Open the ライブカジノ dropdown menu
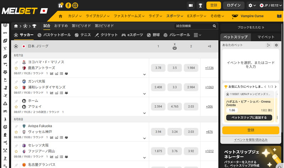284x168 pixels. (97, 16)
